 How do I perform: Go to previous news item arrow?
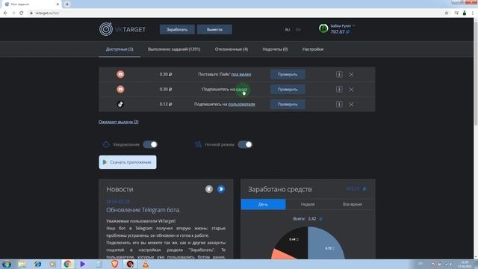[209, 189]
